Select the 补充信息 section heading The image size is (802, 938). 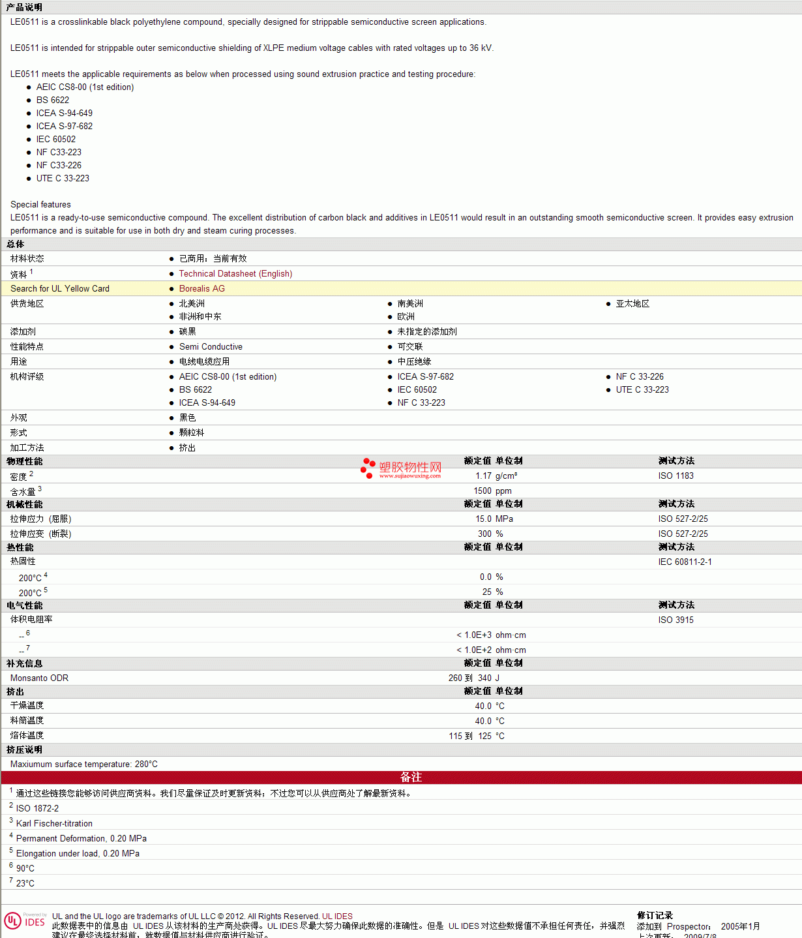(x=24, y=664)
